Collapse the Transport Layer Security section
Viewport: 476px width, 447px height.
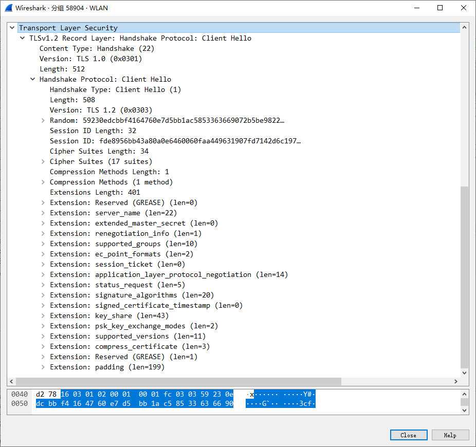(x=12, y=28)
